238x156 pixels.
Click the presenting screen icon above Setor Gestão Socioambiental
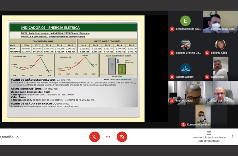pyautogui.click(x=209, y=133)
